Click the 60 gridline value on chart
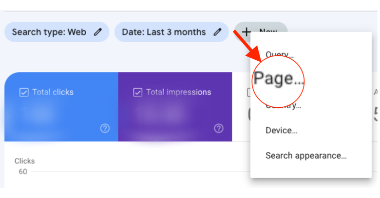Screen dimensions: 380x198 pos(22,172)
